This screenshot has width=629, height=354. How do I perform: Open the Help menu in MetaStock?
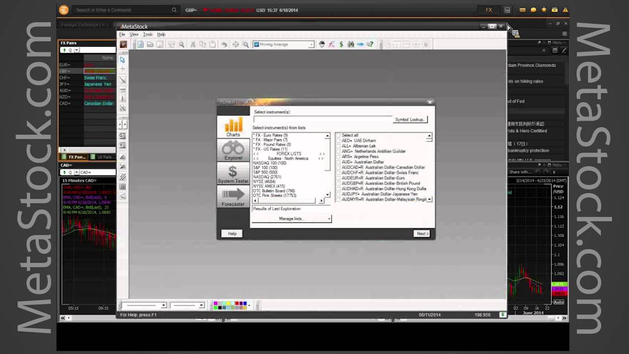[161, 34]
